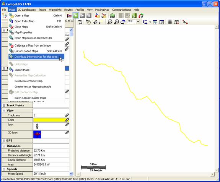The image size is (220, 182).
Task: Click the blue arrows fit-view icon
Action: pos(145,22)
